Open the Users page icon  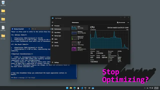coord(52,39)
